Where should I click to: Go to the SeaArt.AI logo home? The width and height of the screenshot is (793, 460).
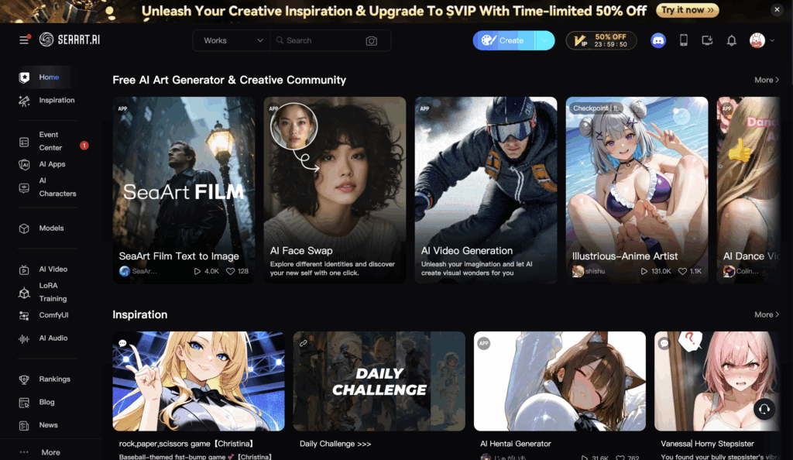[69, 39]
